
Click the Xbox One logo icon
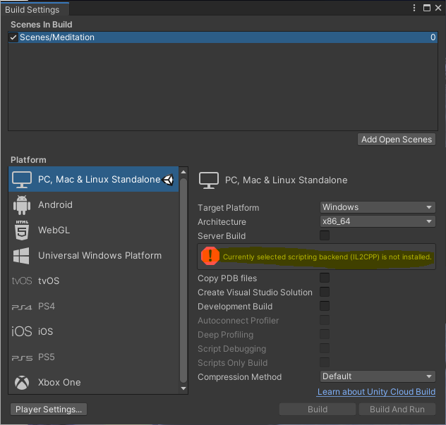[x=22, y=383]
